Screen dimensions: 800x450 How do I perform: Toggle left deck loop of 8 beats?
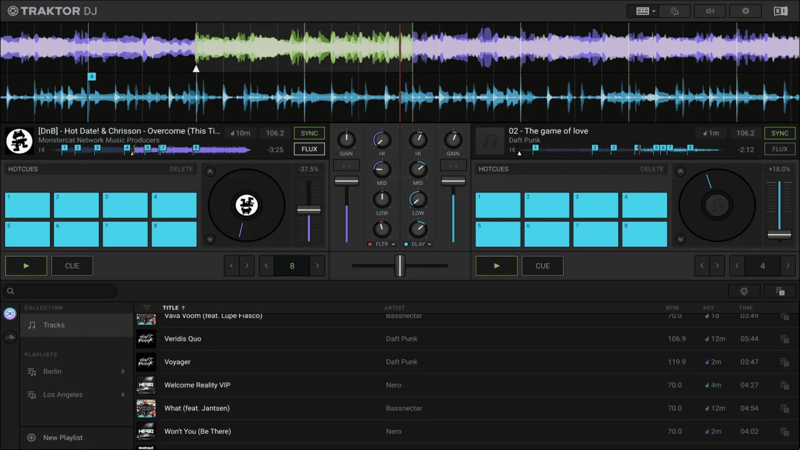[292, 266]
